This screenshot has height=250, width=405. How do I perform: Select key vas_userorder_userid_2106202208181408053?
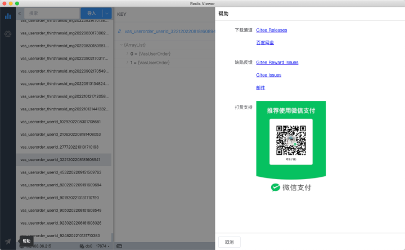click(x=64, y=134)
